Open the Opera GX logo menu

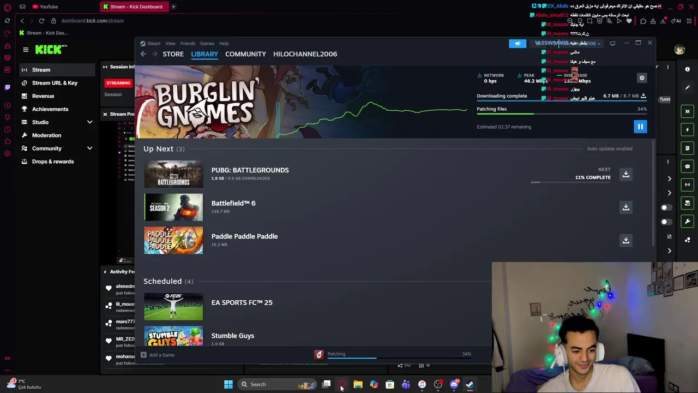tap(7, 7)
